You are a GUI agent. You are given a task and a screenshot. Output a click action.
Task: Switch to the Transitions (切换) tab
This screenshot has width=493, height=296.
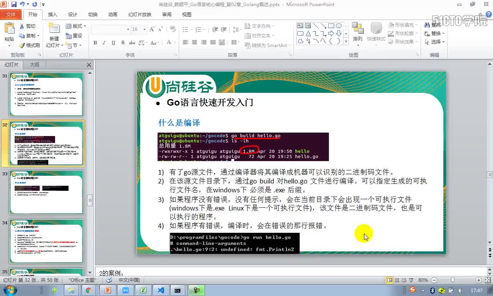click(93, 14)
